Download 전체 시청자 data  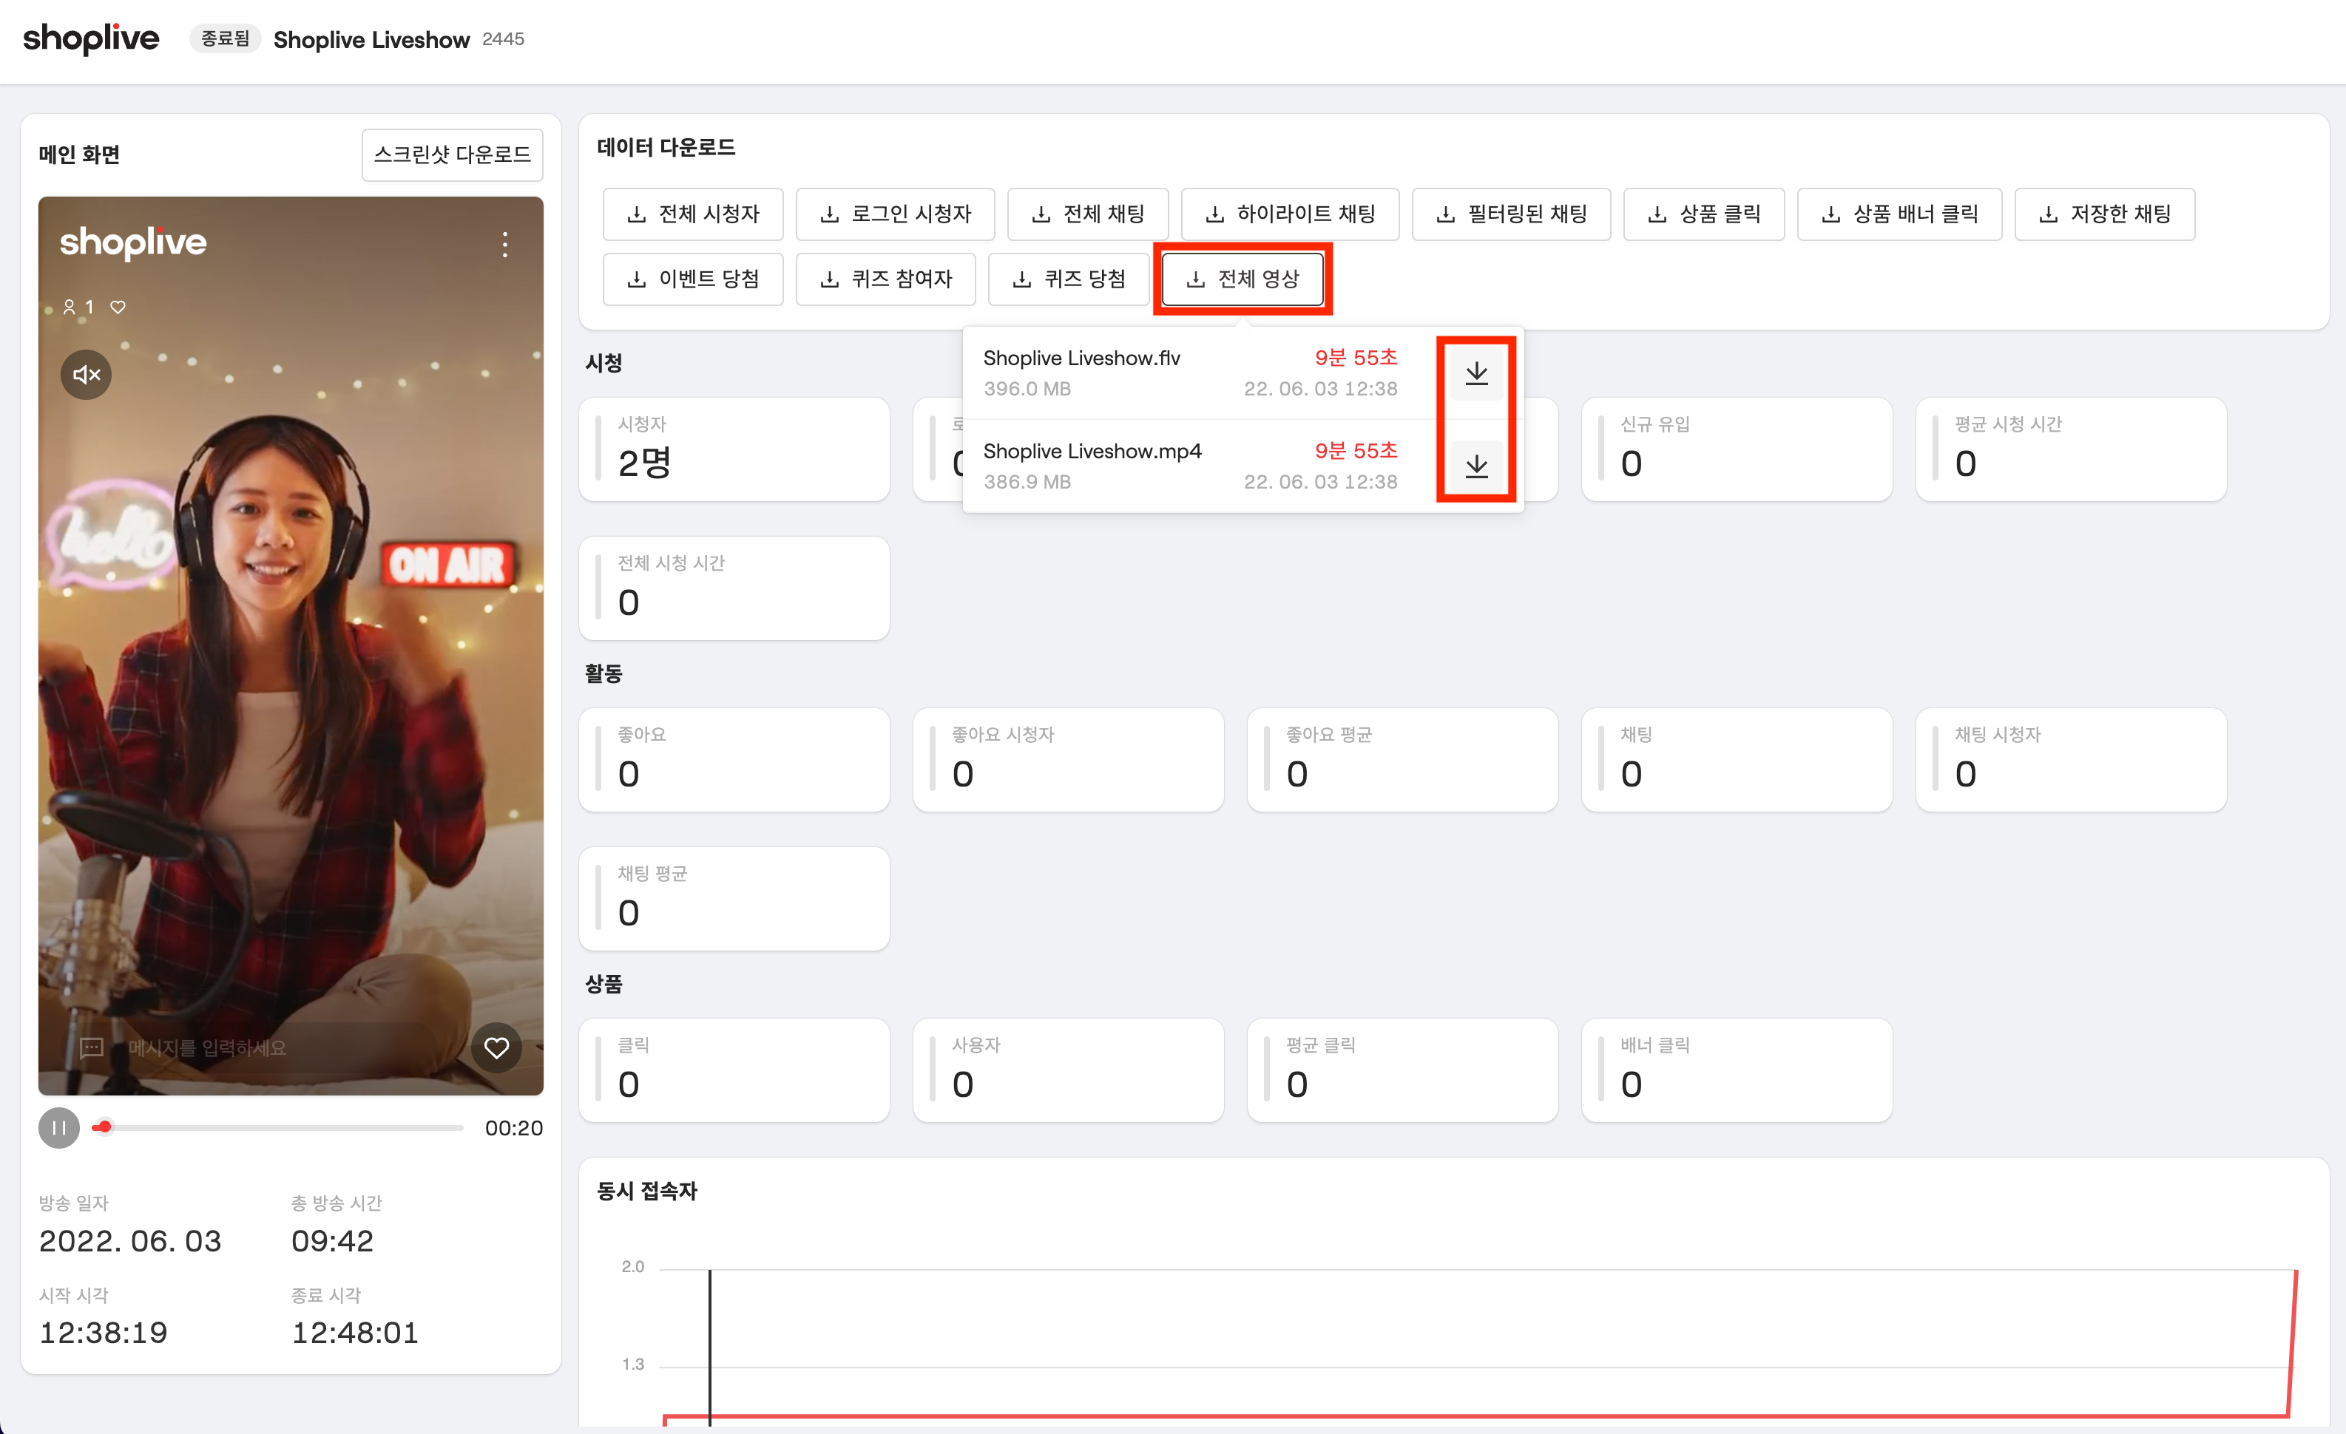(693, 214)
